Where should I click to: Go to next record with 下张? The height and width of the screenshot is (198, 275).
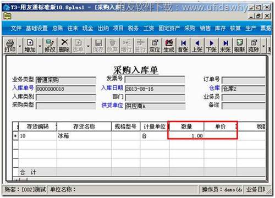(211, 46)
